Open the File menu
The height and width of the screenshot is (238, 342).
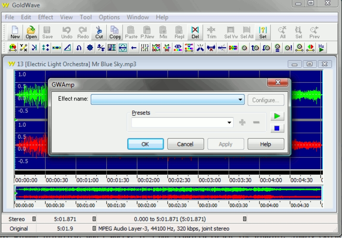[x=9, y=17]
